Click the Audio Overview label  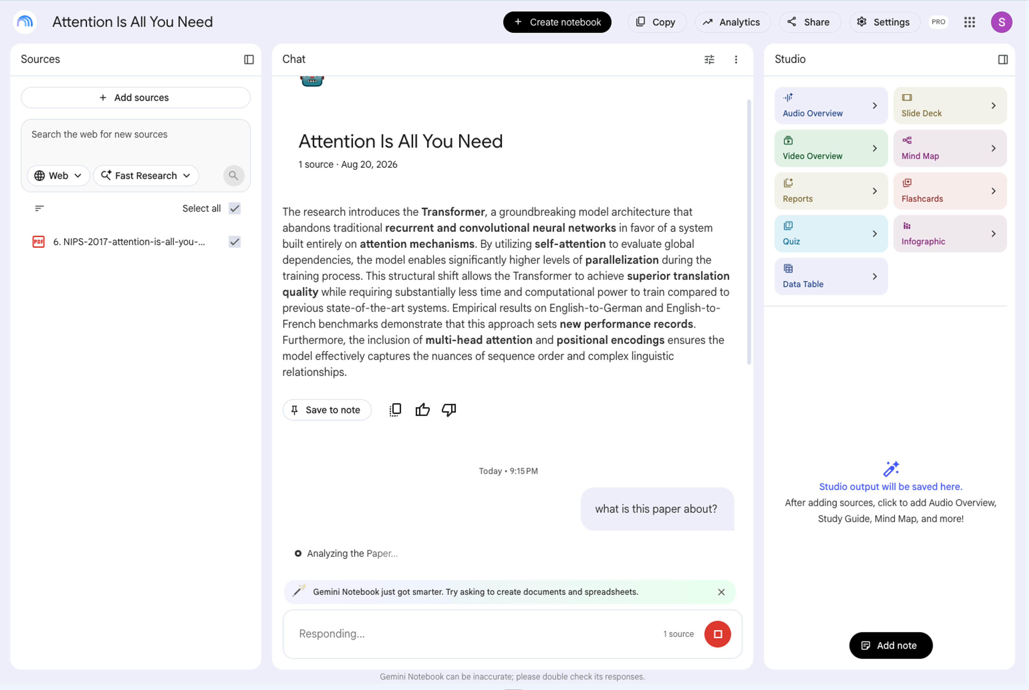(x=812, y=113)
